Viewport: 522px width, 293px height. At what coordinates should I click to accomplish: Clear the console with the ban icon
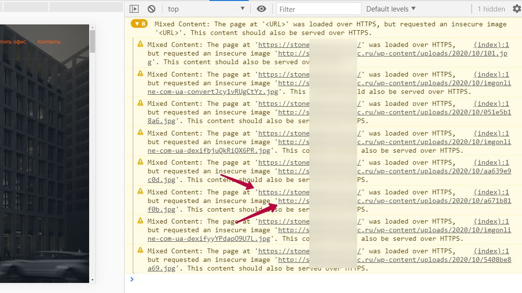click(x=151, y=9)
